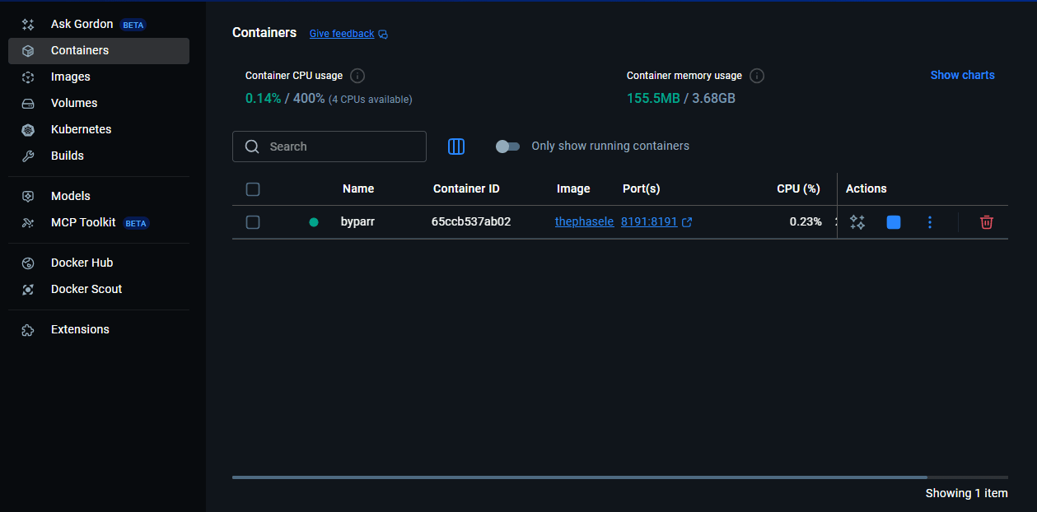Ask Gordon about byparr using sparkle action icon
The width and height of the screenshot is (1037, 512).
(x=857, y=222)
